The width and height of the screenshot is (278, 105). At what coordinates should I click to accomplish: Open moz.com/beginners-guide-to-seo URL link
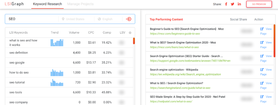[175, 33]
